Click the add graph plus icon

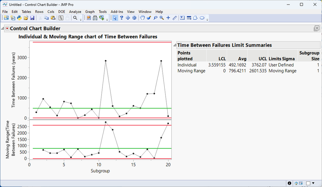(102, 18)
